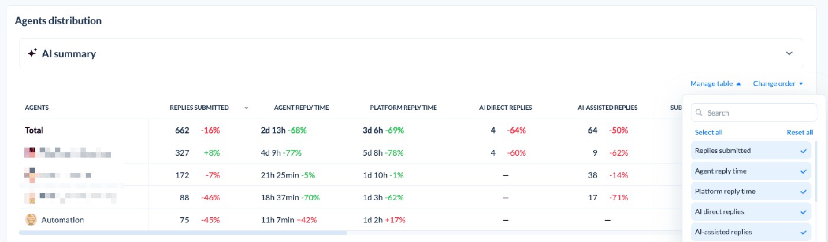Click the Select all link
The height and width of the screenshot is (242, 828).
[709, 132]
